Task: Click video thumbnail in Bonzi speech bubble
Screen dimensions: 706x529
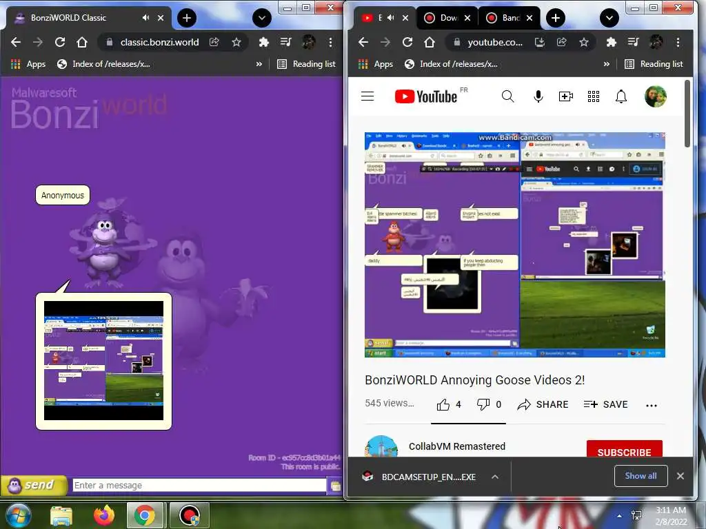Action: (x=103, y=360)
